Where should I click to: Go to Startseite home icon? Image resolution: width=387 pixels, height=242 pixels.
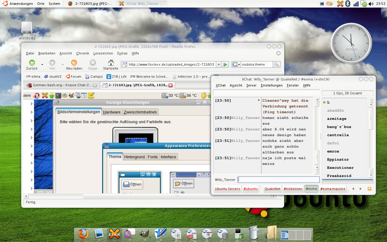click(x=111, y=63)
